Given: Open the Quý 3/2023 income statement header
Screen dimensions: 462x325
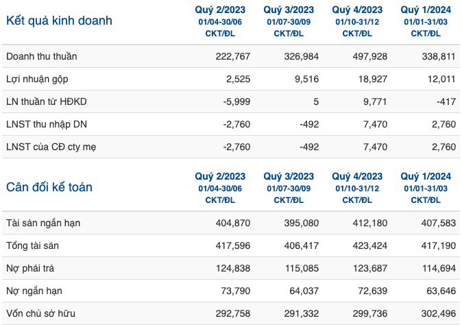Looking at the screenshot, I should (x=289, y=10).
